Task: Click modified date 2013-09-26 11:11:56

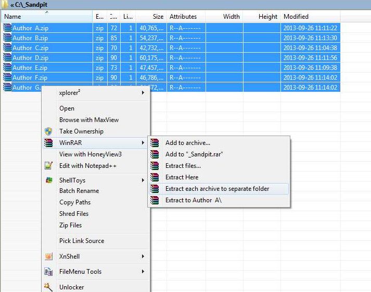Action: (x=310, y=58)
